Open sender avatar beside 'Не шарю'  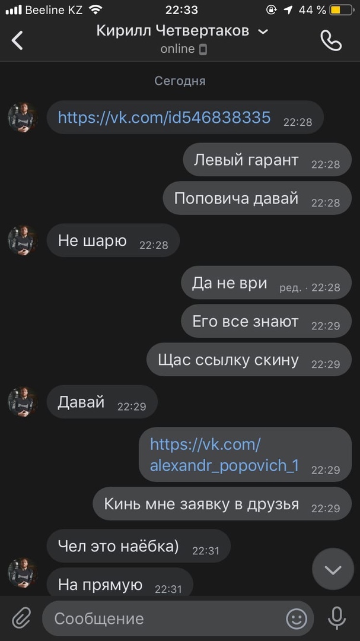click(23, 240)
